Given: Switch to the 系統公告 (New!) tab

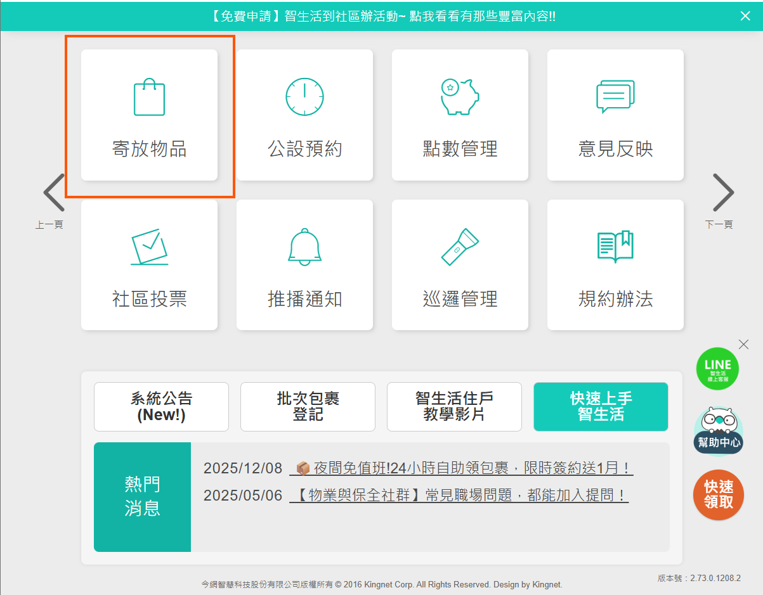Looking at the screenshot, I should pos(161,407).
